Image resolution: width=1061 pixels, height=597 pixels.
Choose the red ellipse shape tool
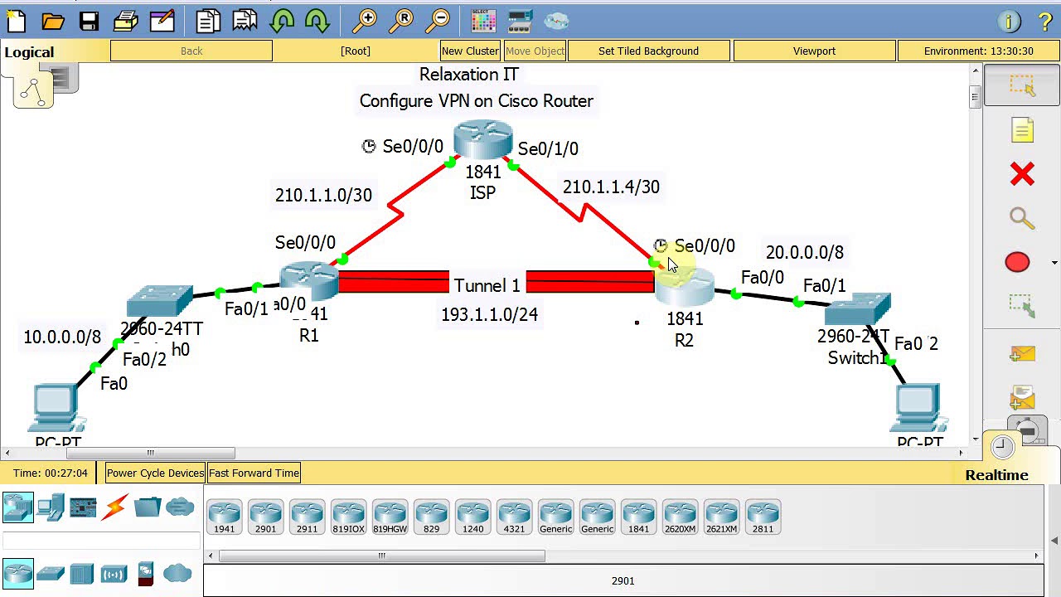click(x=1017, y=262)
